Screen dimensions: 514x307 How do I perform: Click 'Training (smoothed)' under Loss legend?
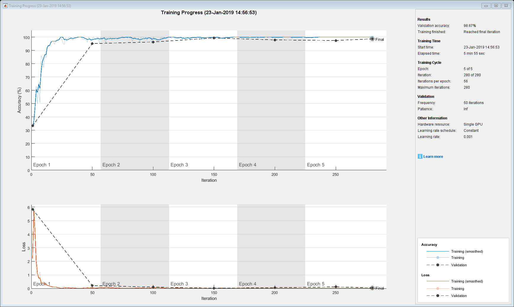467,281
